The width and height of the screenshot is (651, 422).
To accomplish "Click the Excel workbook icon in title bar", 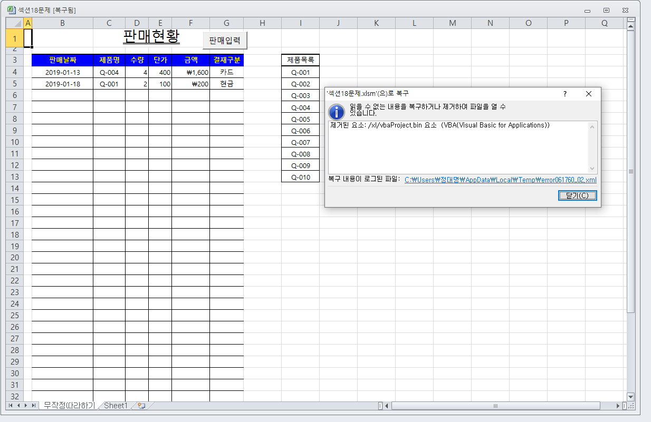I will (x=11, y=9).
